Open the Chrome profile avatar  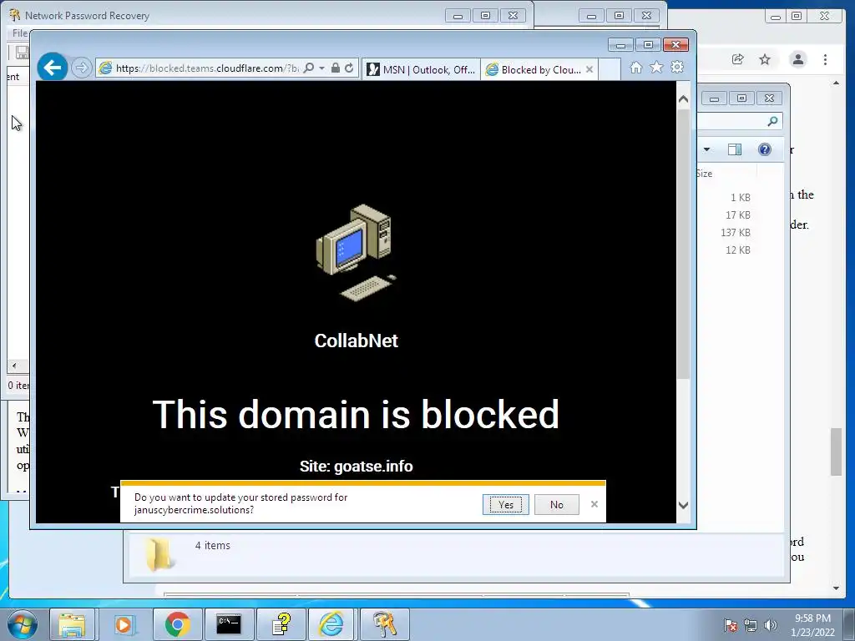(797, 59)
